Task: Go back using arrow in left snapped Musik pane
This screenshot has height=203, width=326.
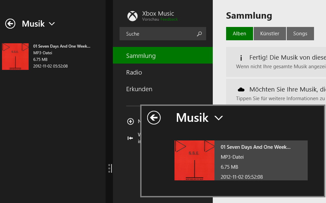Action: [10, 24]
